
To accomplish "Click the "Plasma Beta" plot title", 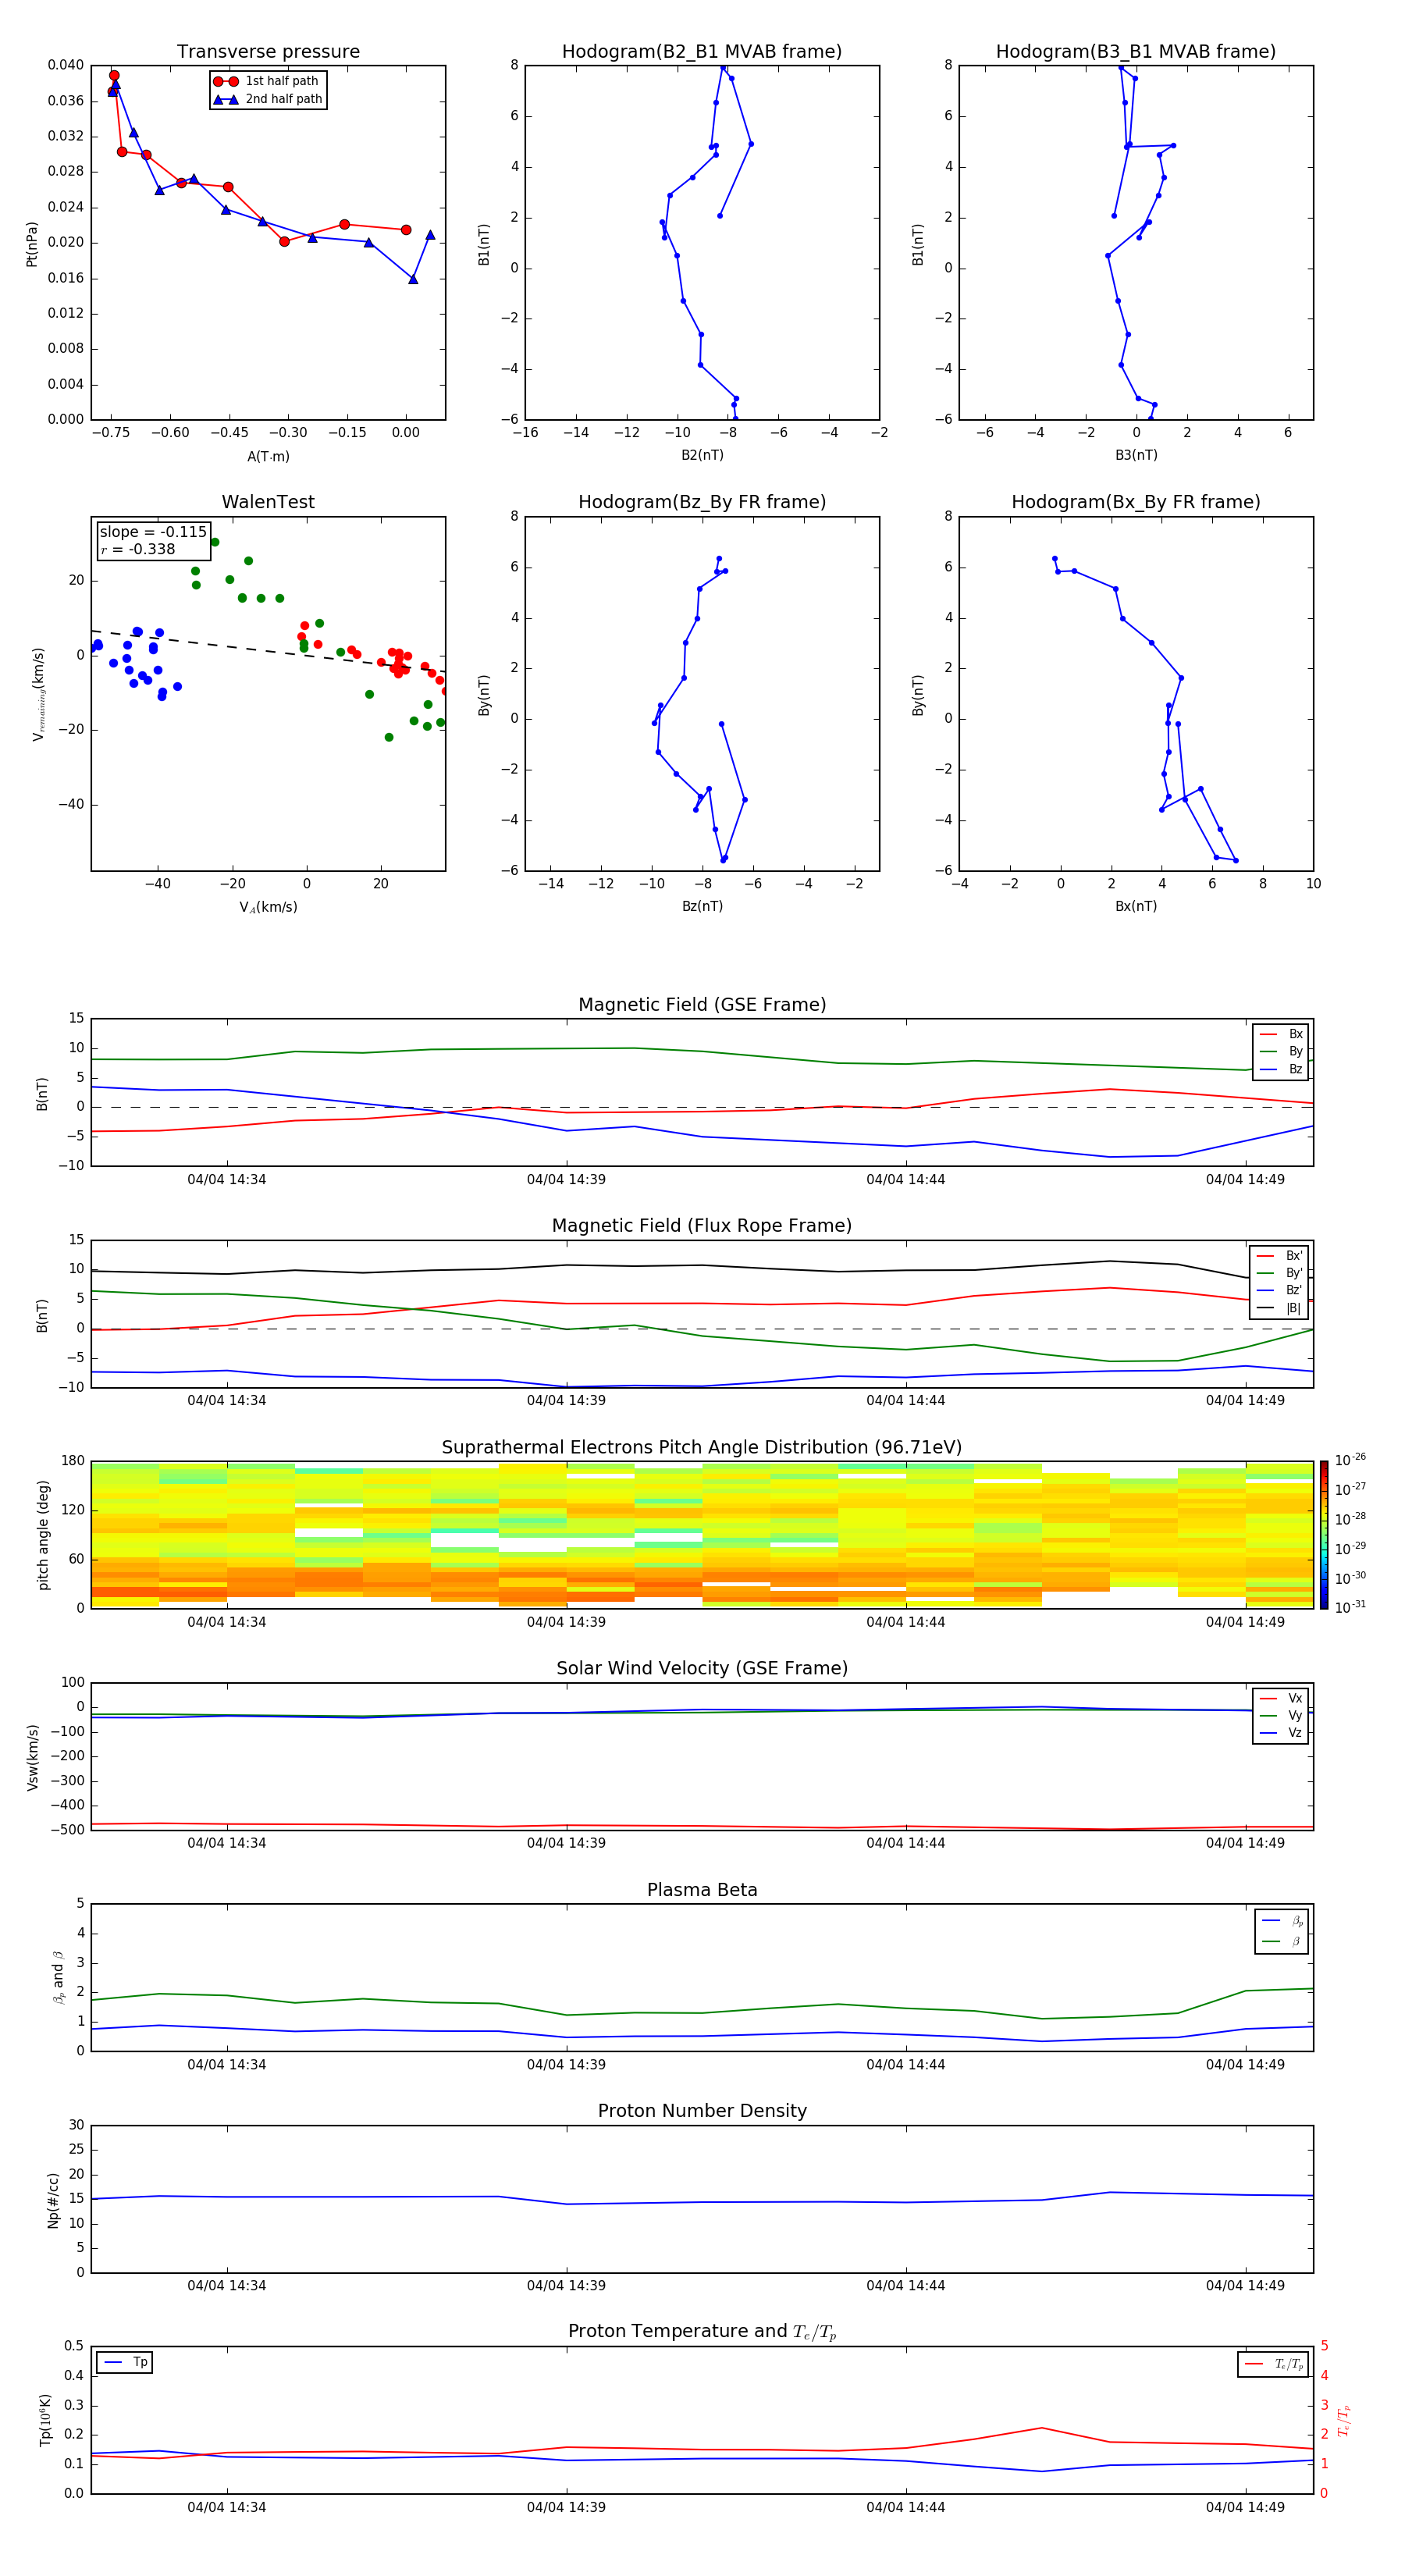I will point(702,1890).
